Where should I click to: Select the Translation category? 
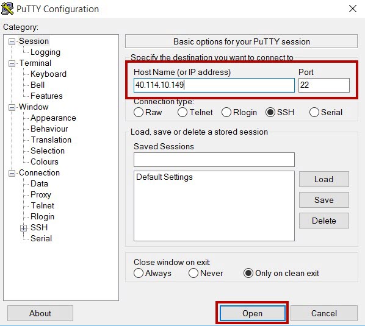pyautogui.click(x=51, y=140)
